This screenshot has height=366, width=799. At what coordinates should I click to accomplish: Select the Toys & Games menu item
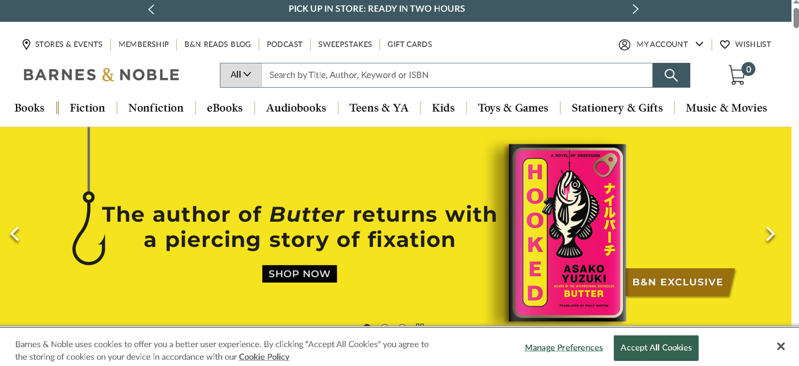[513, 108]
